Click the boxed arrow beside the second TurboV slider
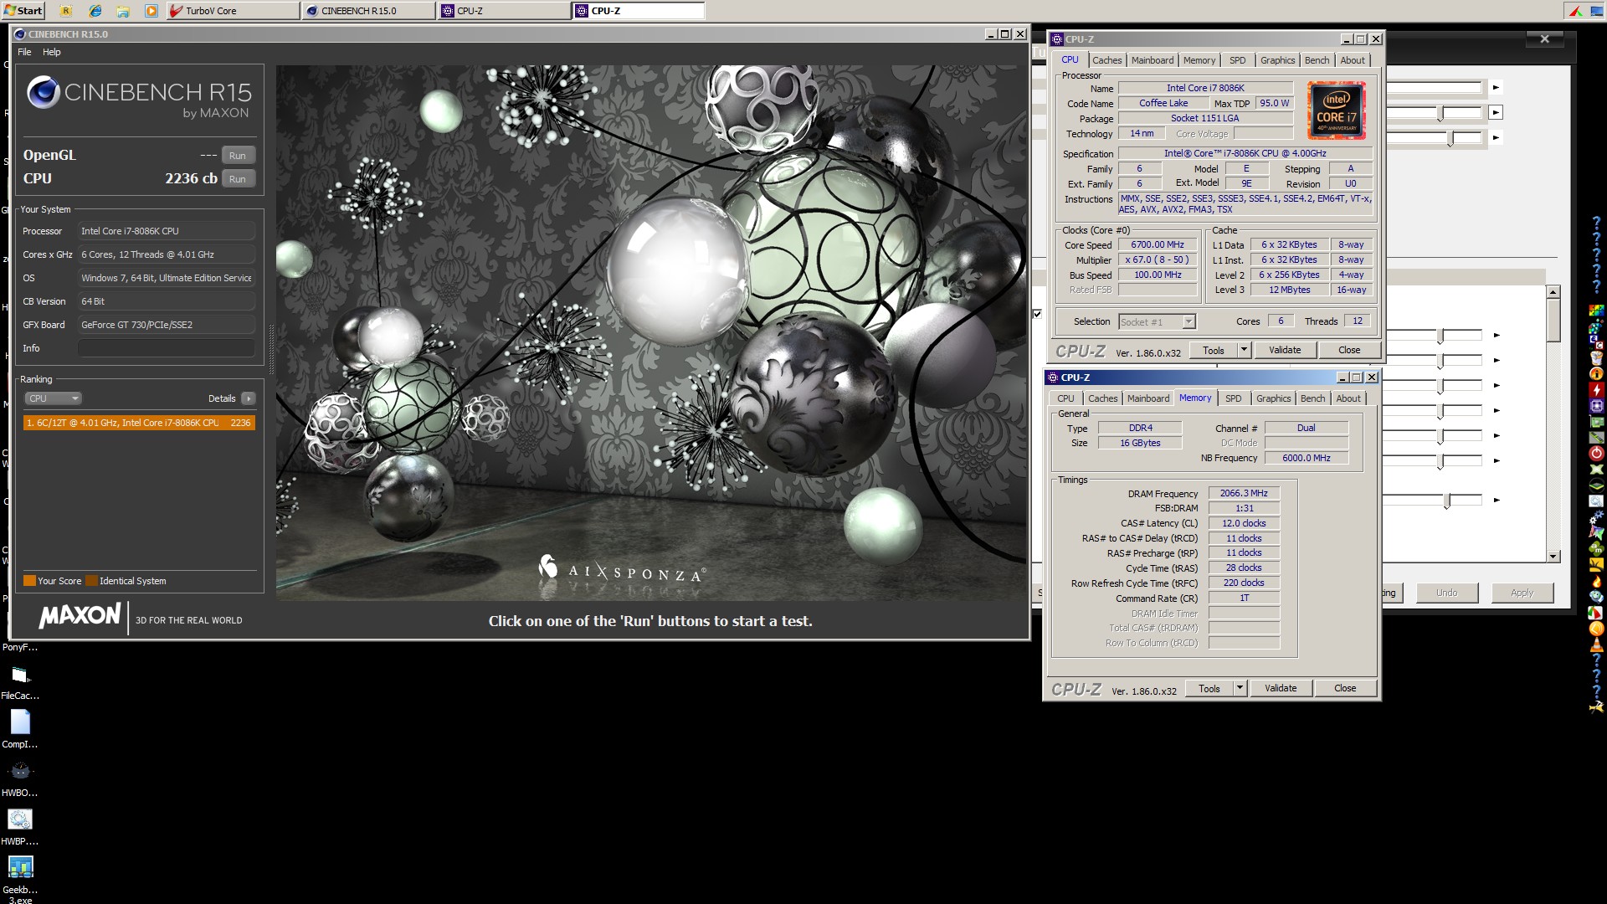 [x=1496, y=112]
